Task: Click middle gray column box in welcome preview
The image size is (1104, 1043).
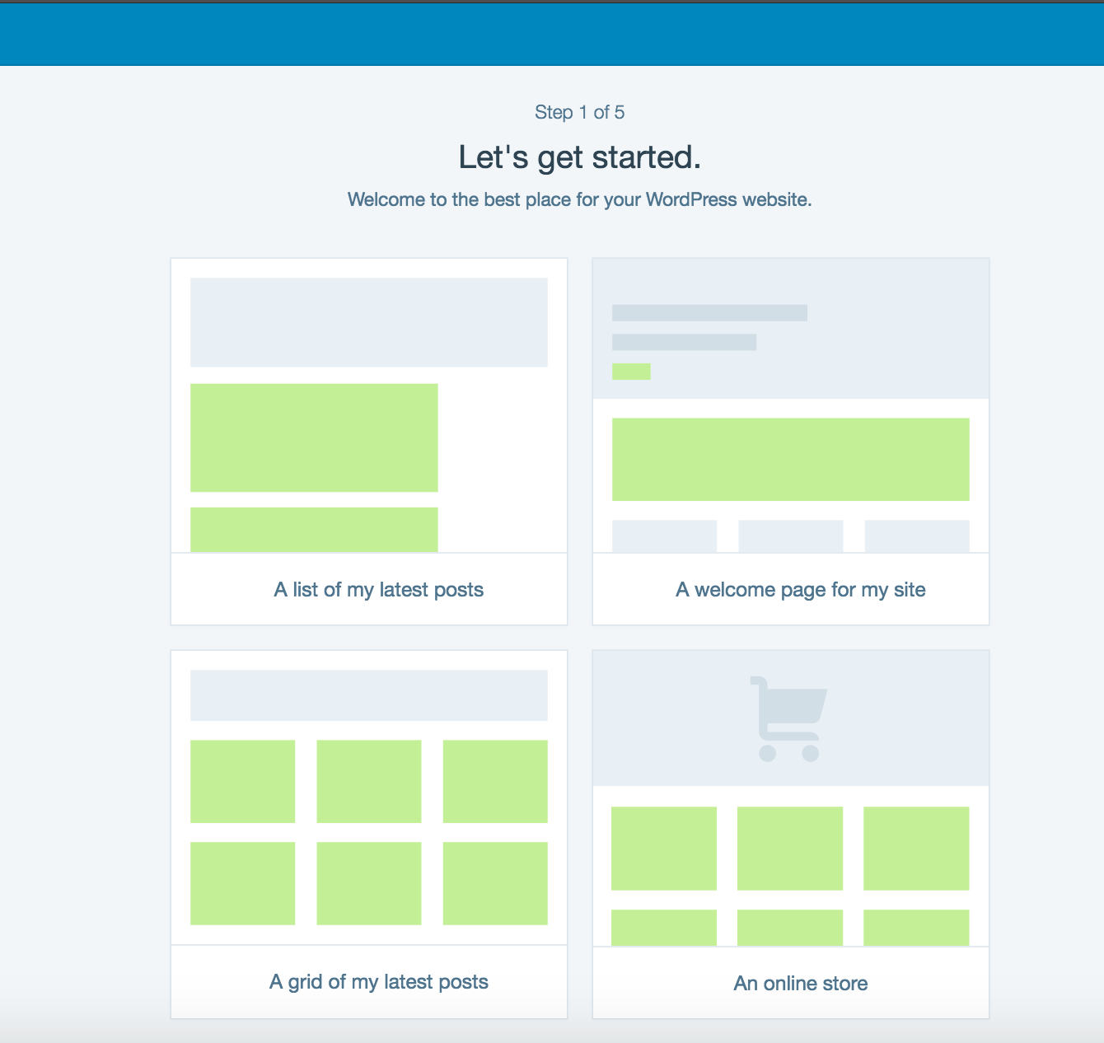Action: 790,536
